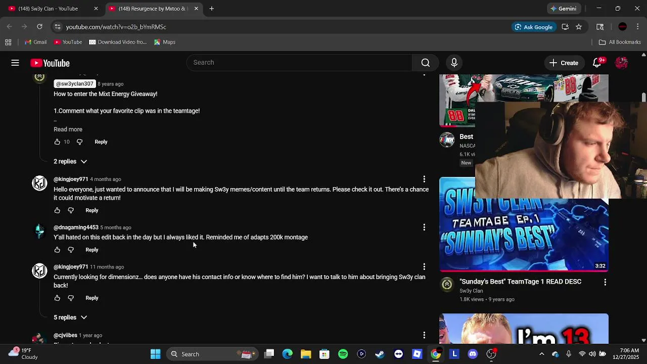Open OBS Studio from the taskbar
Screen dimensions: 647x364
tap(491, 354)
